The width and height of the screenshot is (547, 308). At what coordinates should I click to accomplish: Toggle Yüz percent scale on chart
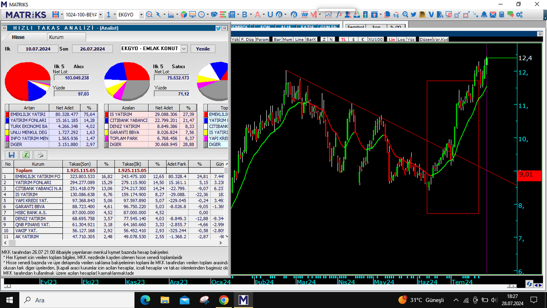tap(411, 40)
